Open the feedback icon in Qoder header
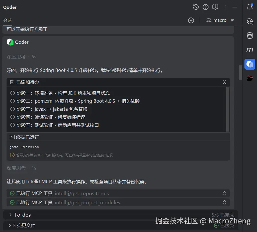 (x=215, y=7)
